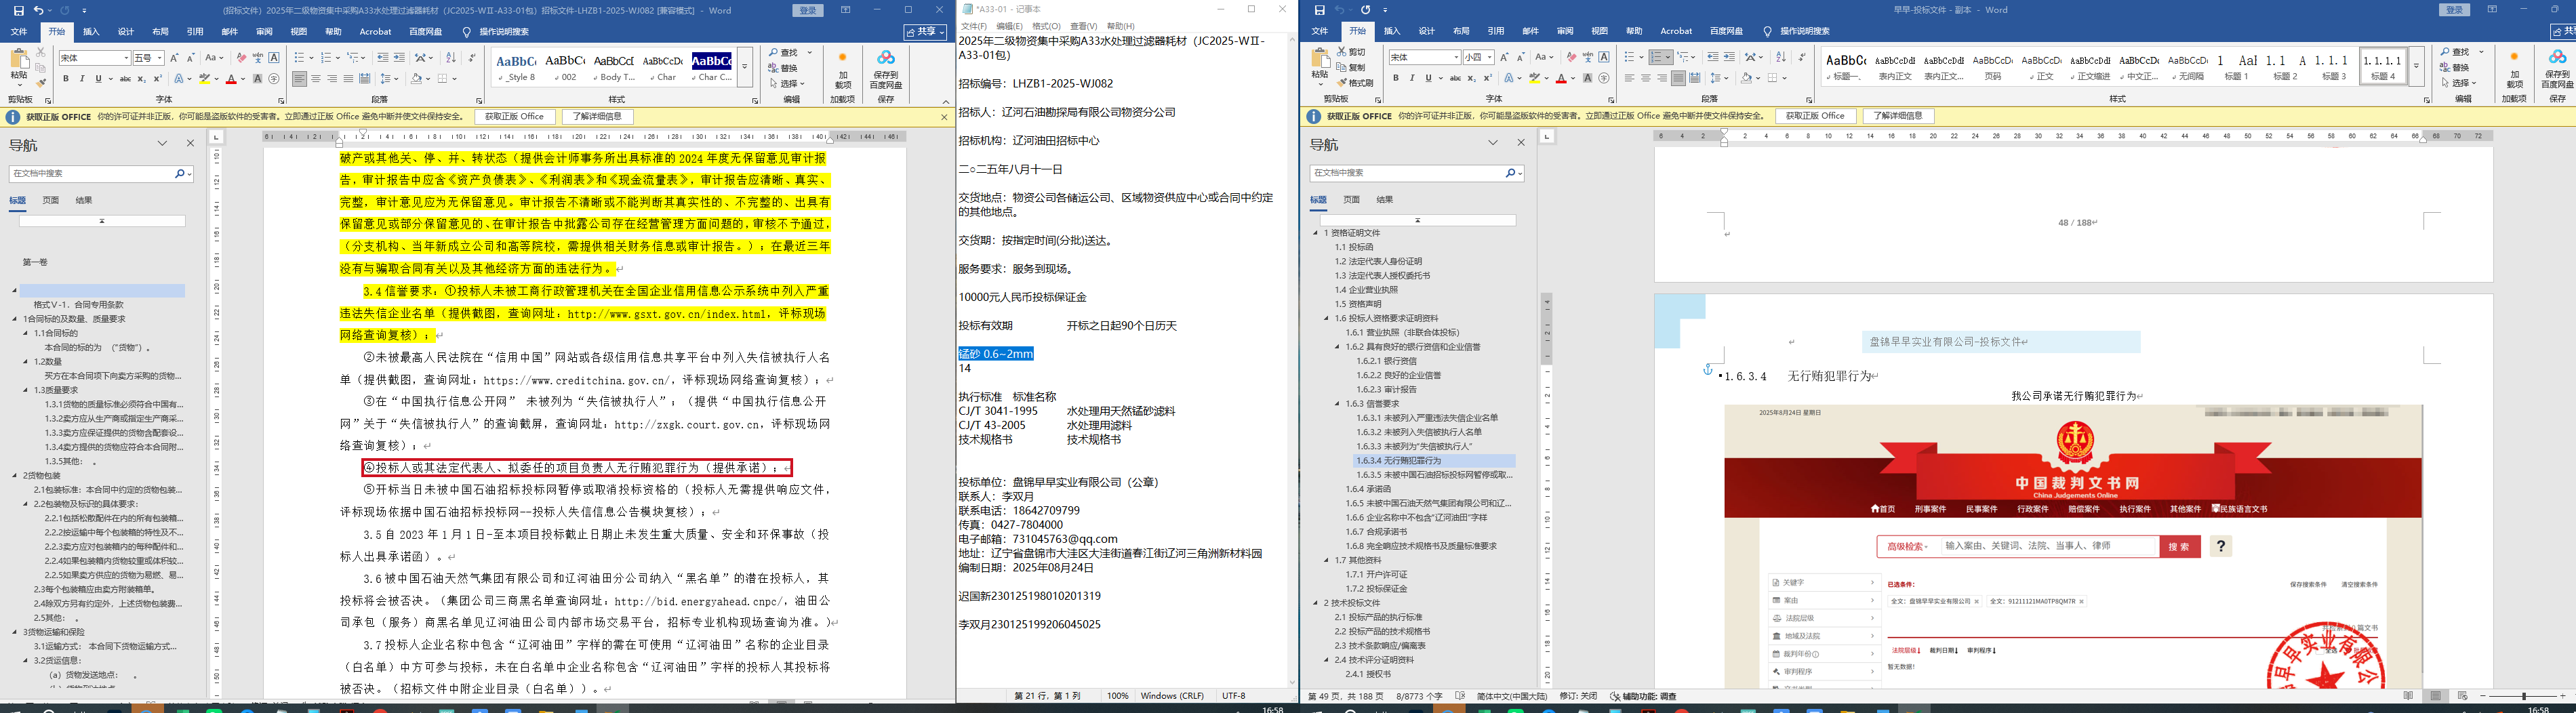
Task: Collapse 1.6.3 信誉要求 in 投标文件 navigation
Action: click(1338, 404)
